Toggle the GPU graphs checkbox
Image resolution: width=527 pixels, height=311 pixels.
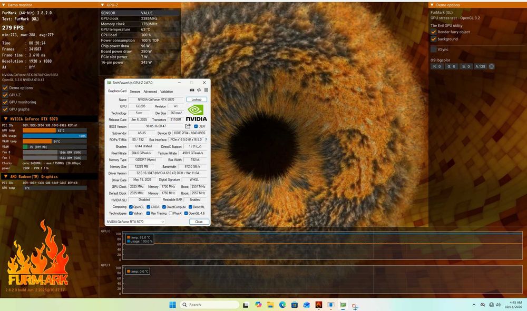point(5,109)
